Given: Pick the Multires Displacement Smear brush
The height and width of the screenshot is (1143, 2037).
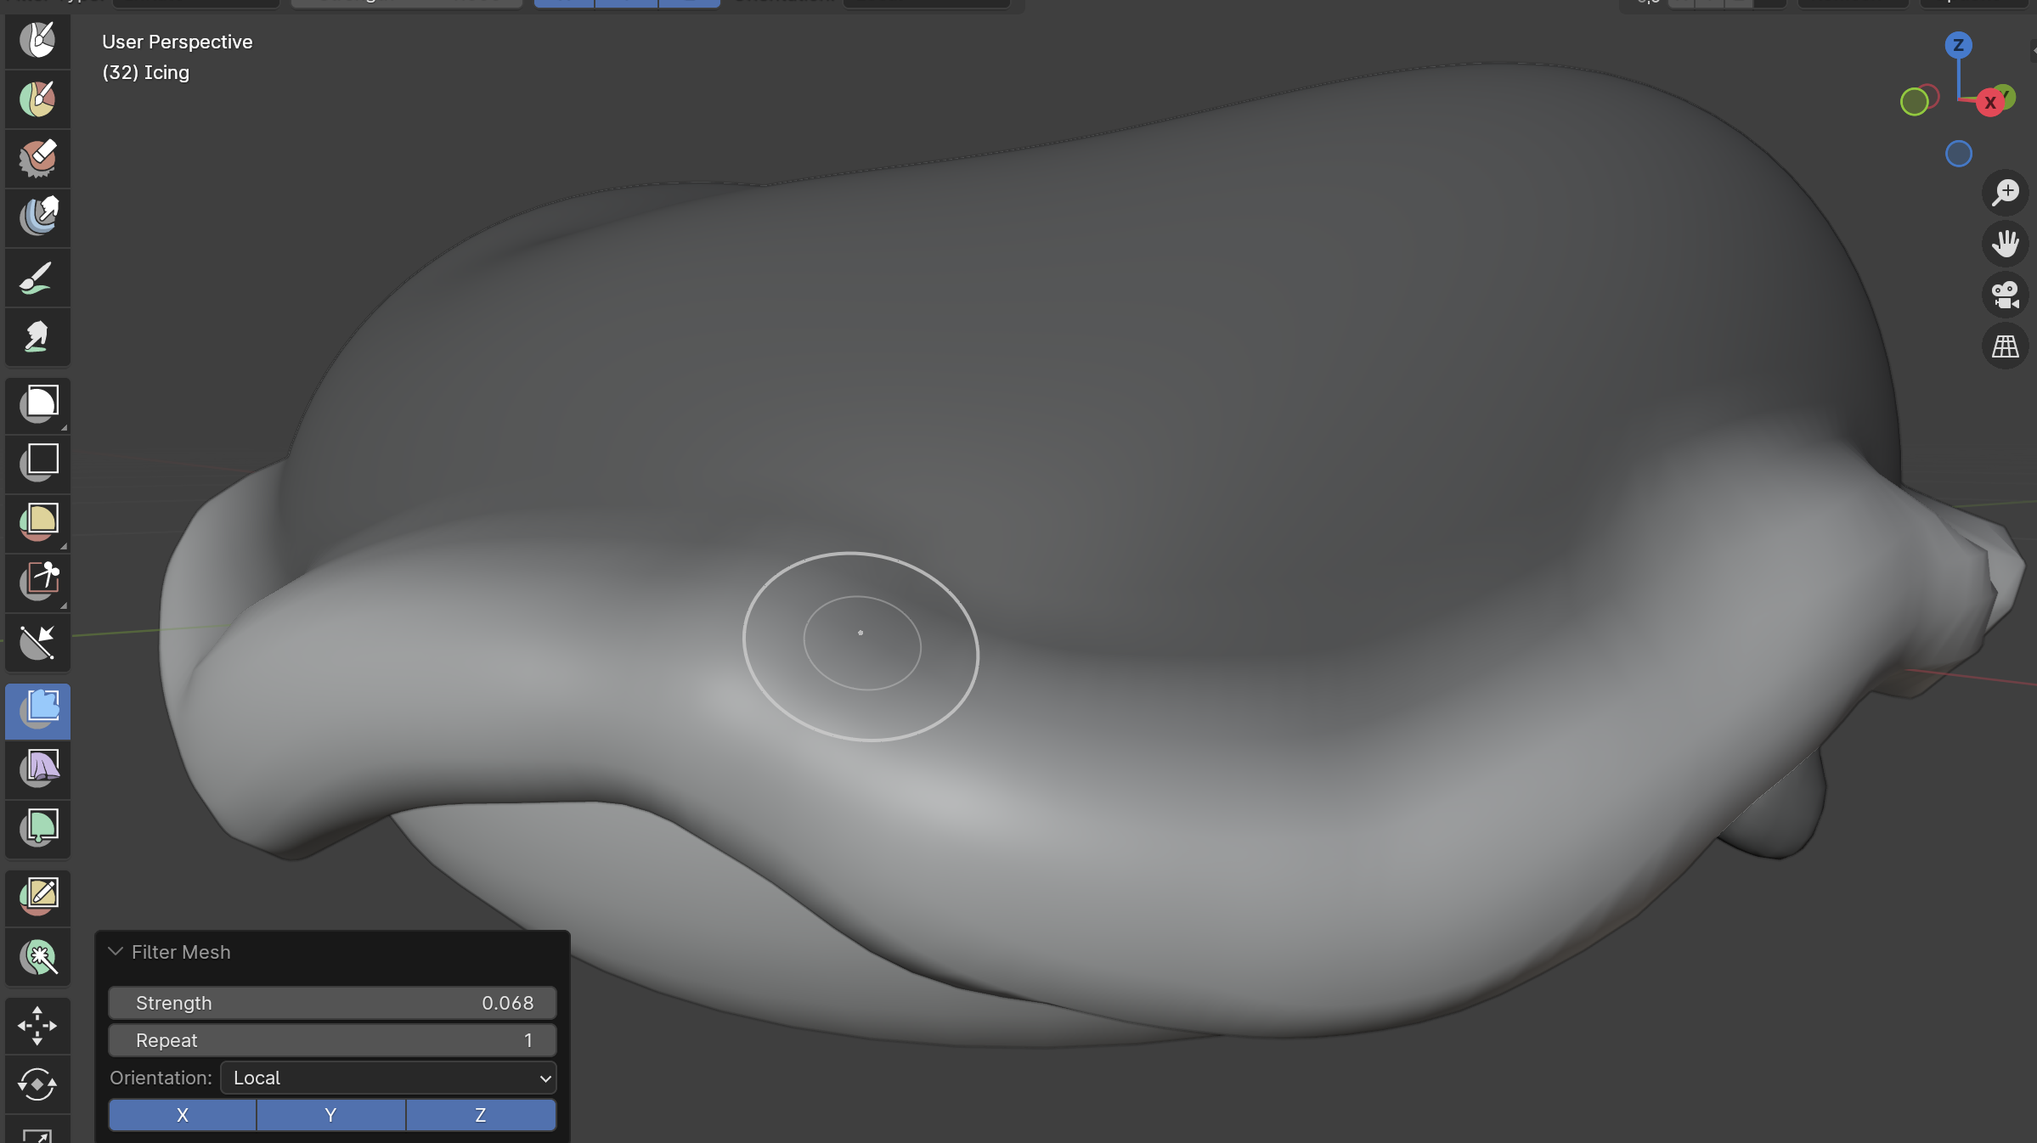Looking at the screenshot, I should [x=37, y=217].
